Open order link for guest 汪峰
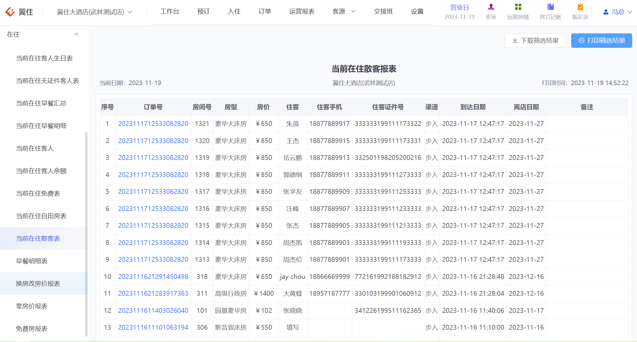 (153, 209)
